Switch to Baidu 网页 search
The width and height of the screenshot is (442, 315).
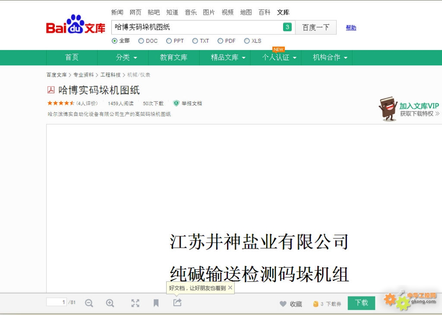tap(135, 12)
